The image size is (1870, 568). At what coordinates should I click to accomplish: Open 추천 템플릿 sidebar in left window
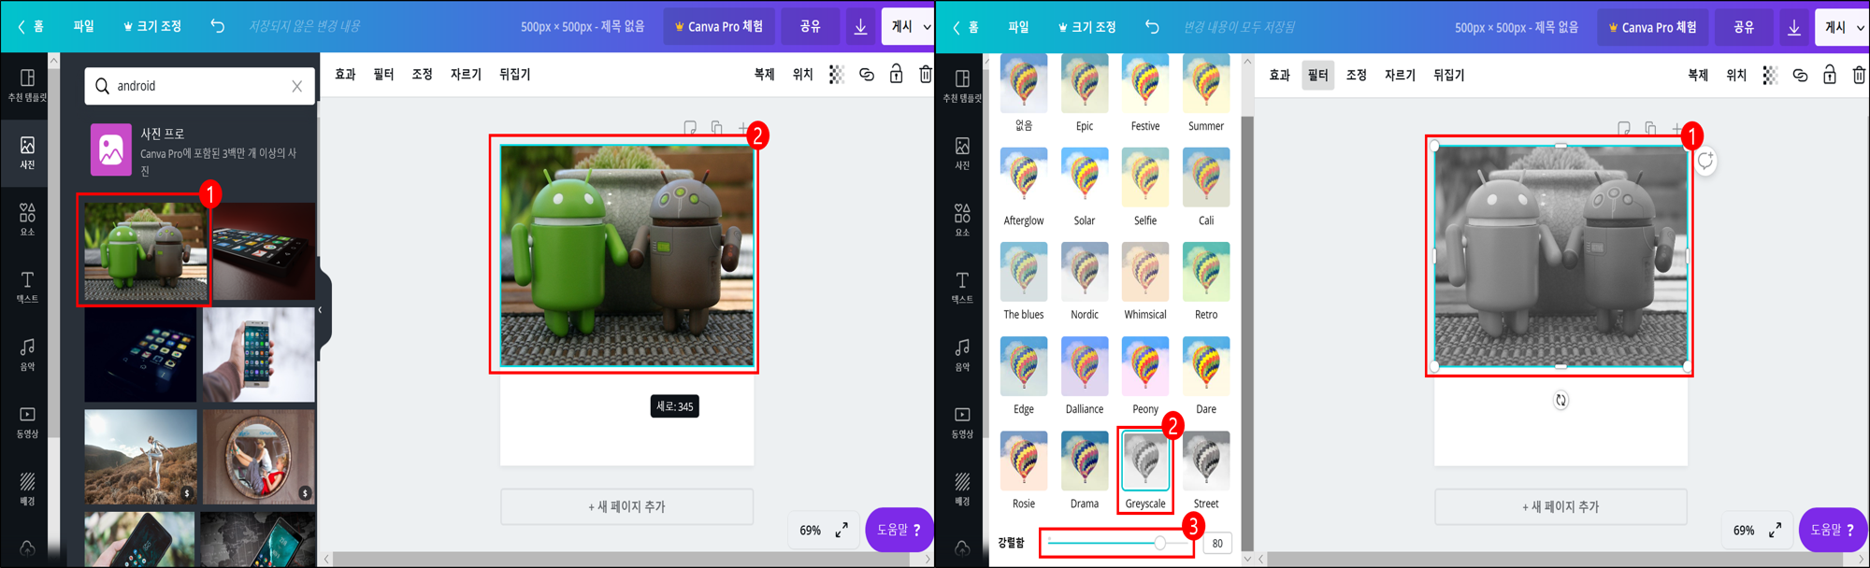(x=27, y=85)
